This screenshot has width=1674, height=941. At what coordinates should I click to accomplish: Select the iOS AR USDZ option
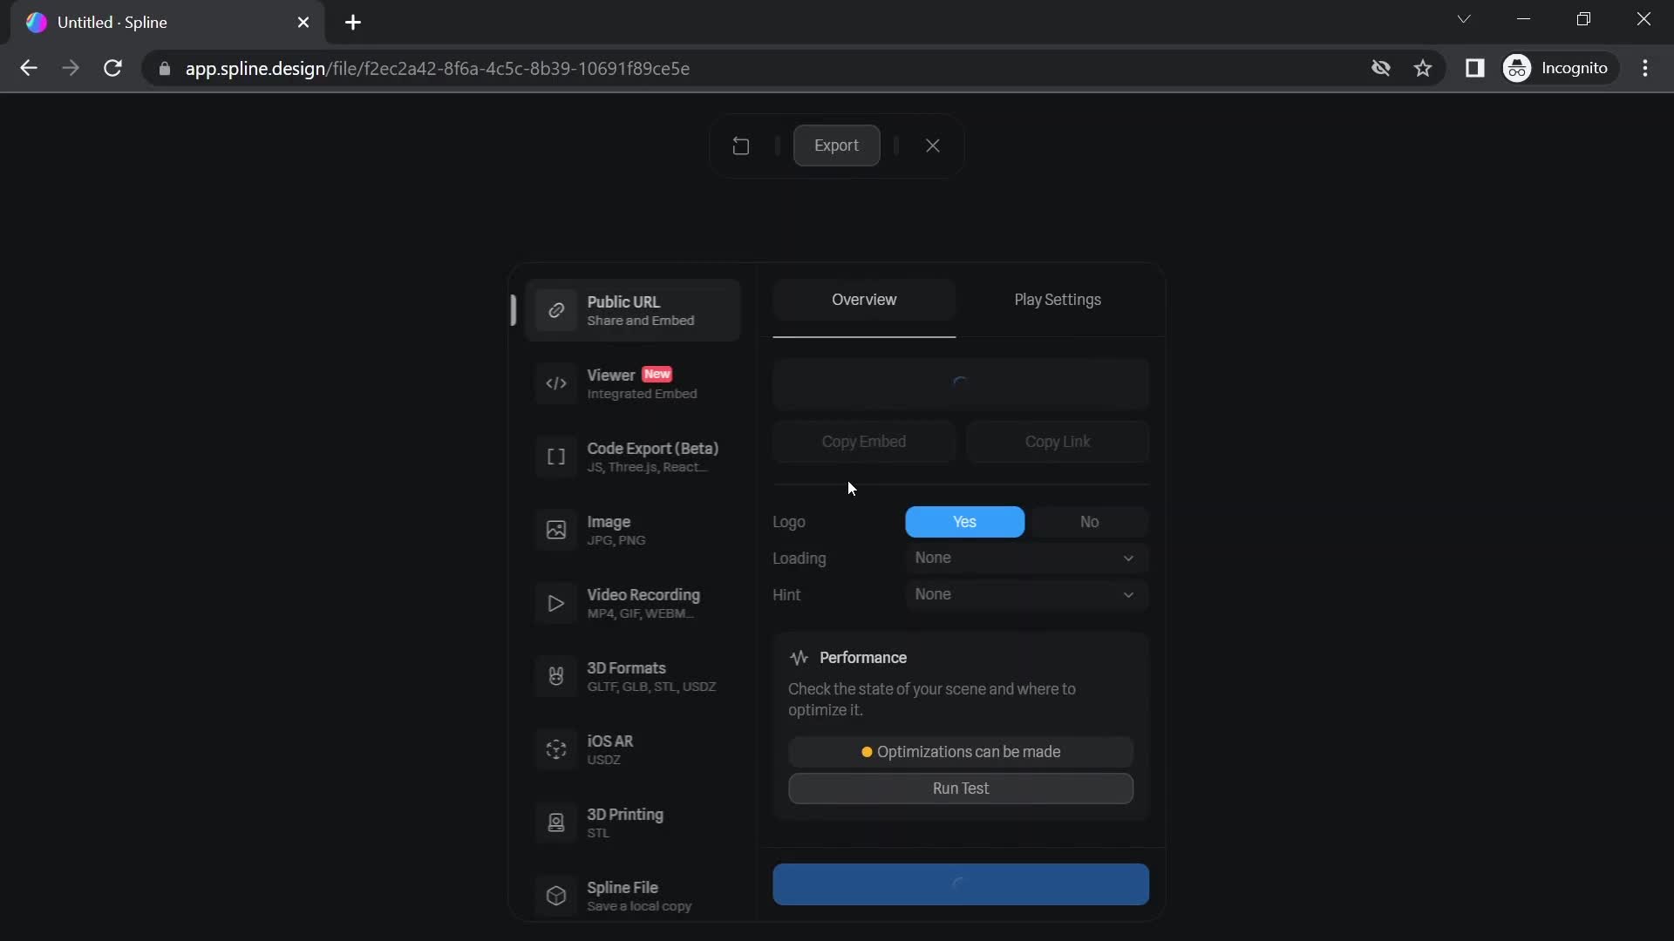633,749
